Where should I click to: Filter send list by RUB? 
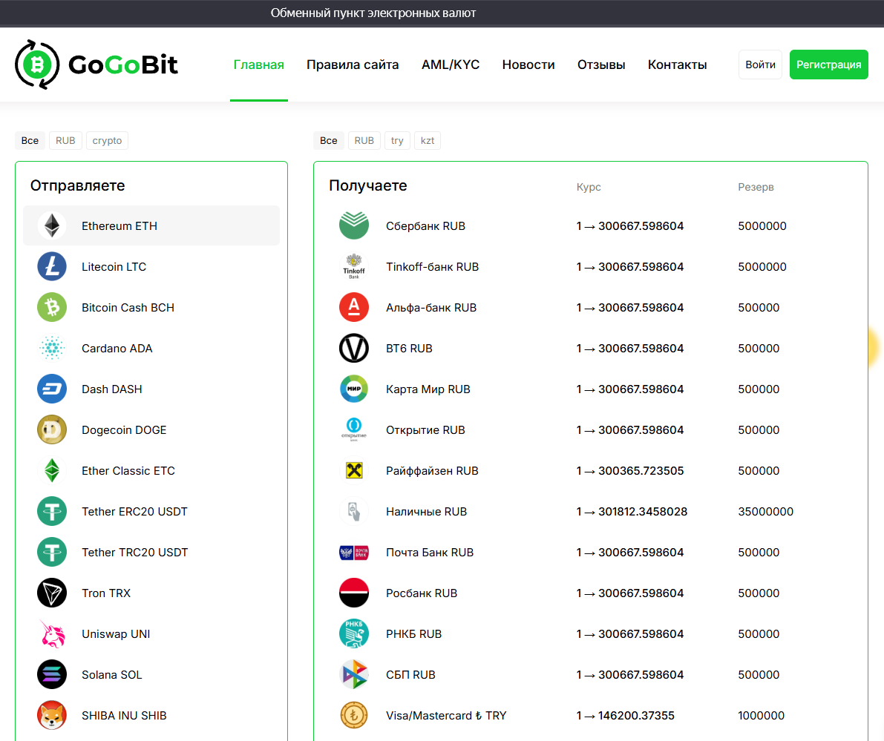pos(65,140)
